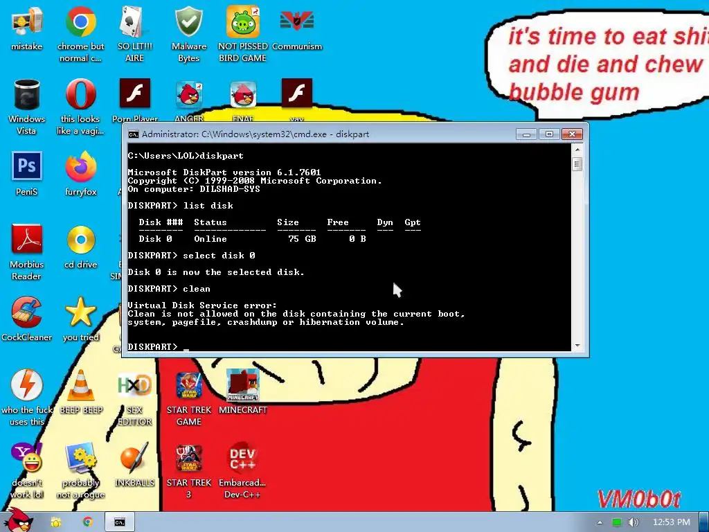
Task: Open the Yahoo 'doesn't work lol' icon
Action: tap(27, 470)
